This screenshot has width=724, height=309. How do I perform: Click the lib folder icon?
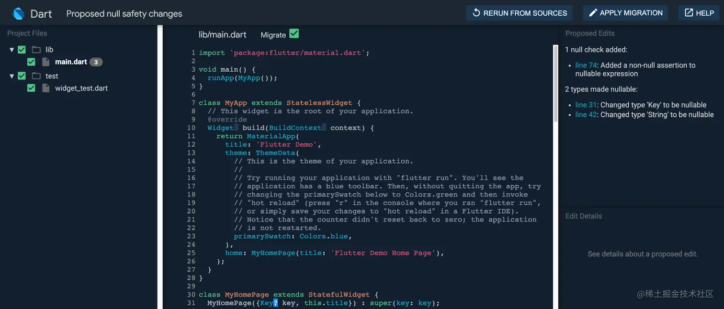tap(36, 50)
